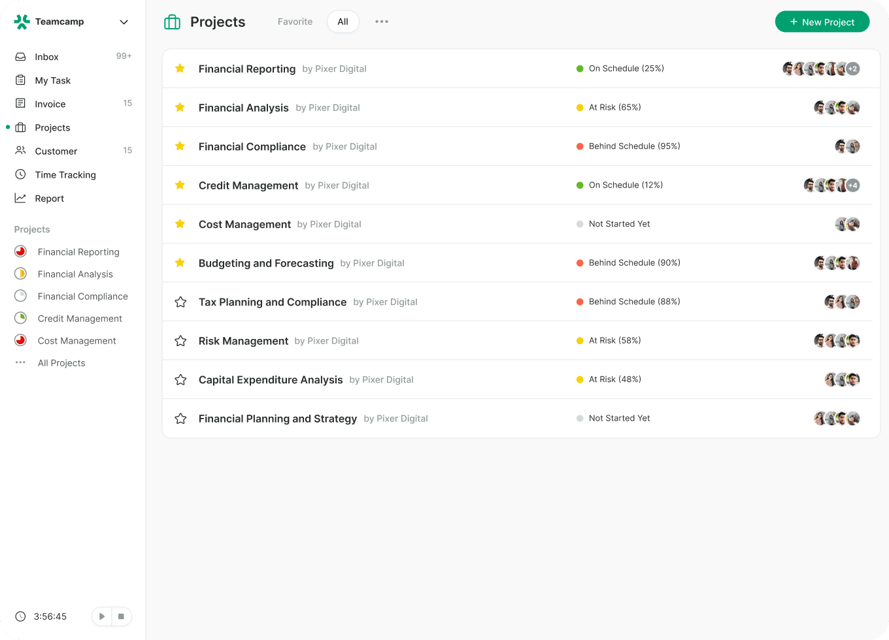Start the timer with play button

pyautogui.click(x=102, y=616)
